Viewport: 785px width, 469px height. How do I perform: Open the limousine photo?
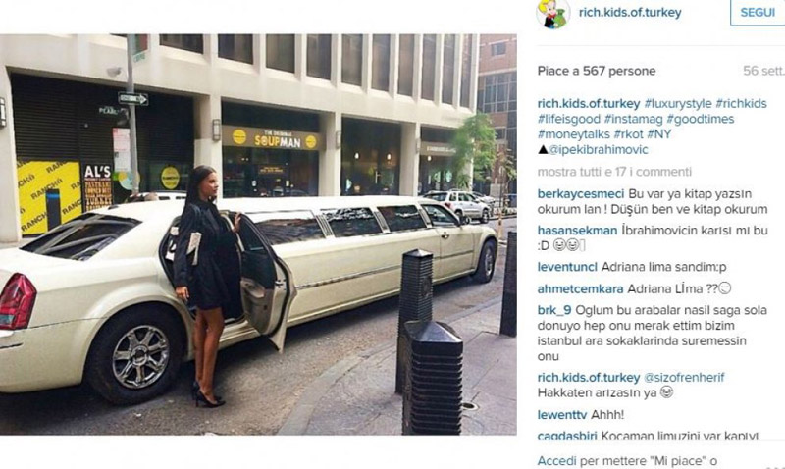pyautogui.click(x=258, y=234)
